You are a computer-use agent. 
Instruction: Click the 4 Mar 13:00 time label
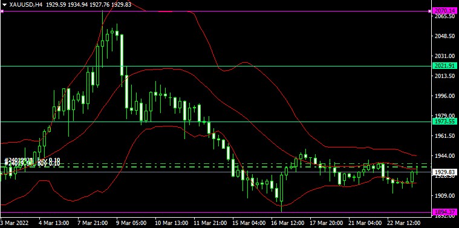click(x=54, y=223)
